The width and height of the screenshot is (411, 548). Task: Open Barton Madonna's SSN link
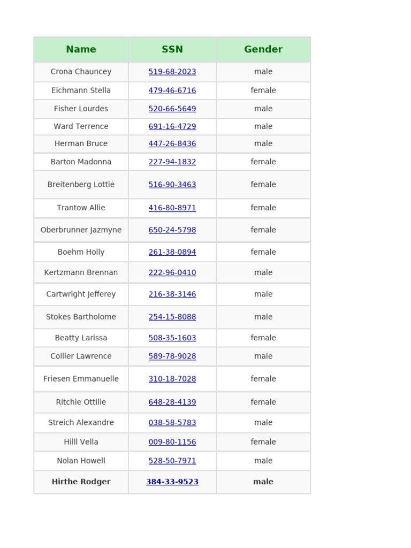click(172, 162)
